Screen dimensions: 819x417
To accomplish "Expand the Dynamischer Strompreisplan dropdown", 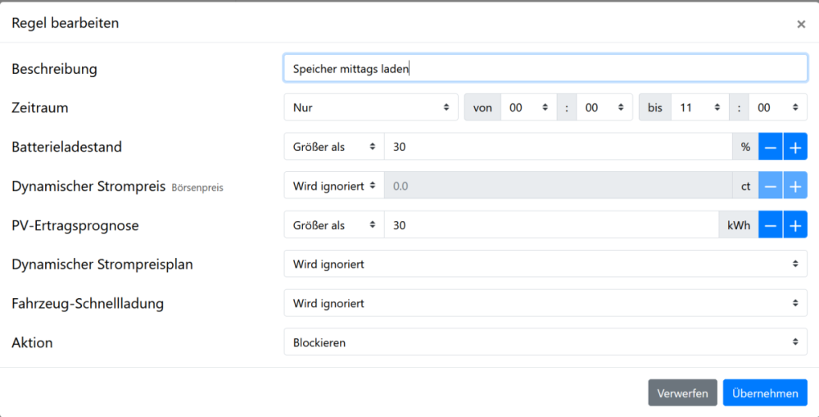I will click(545, 264).
